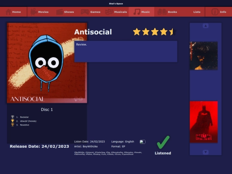Image resolution: width=232 pixels, height=174 pixels.
Task: Select the Music tab with note icon
Action: [137, 12]
